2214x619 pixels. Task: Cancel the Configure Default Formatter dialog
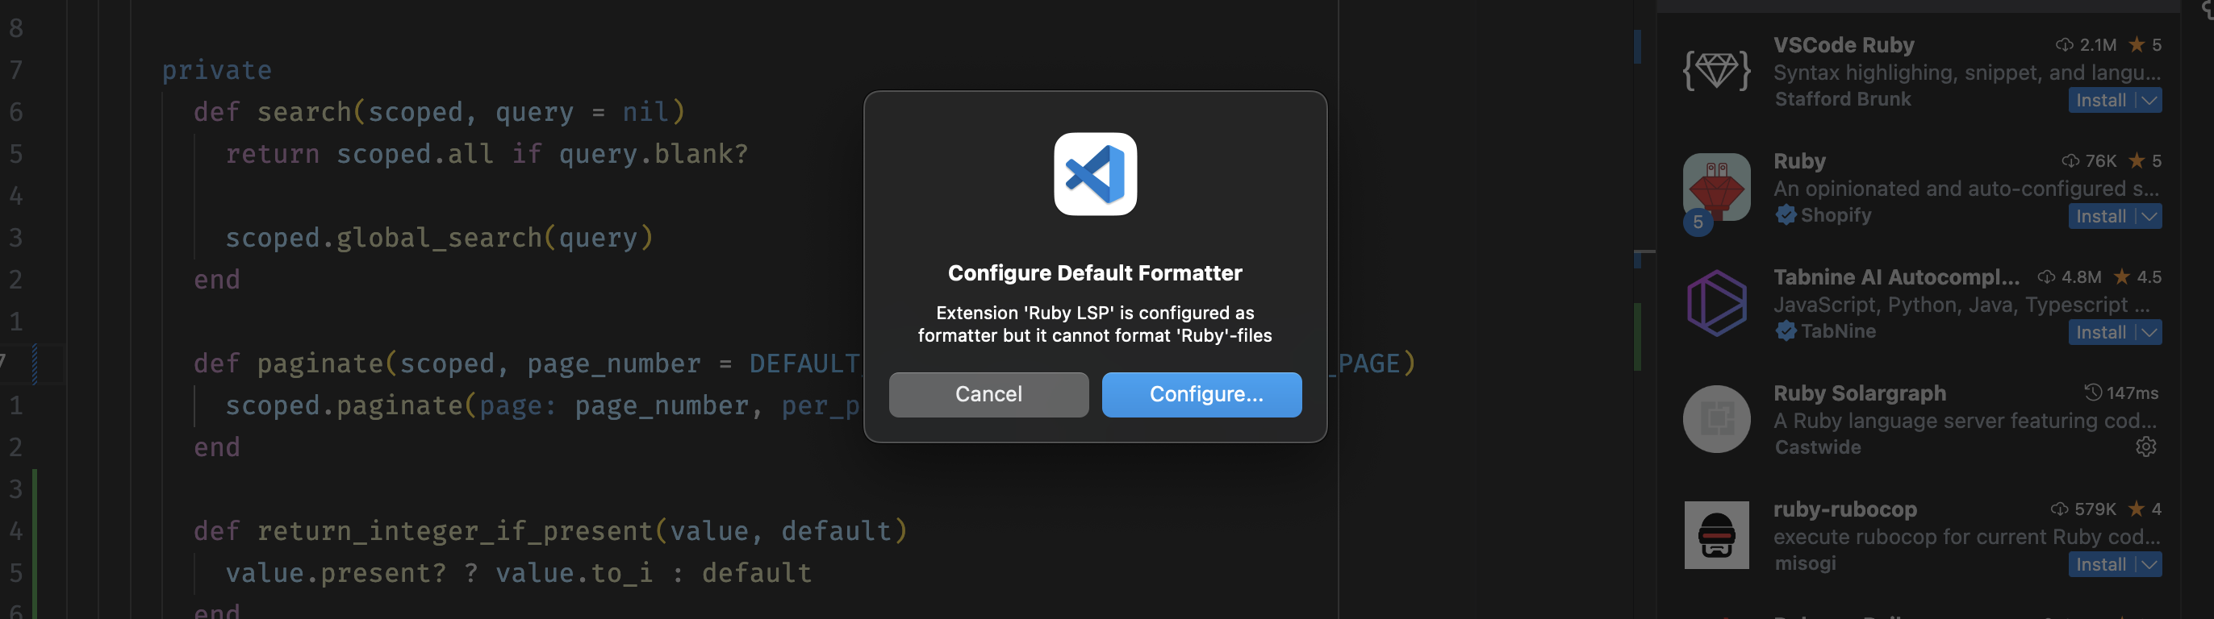pos(988,395)
